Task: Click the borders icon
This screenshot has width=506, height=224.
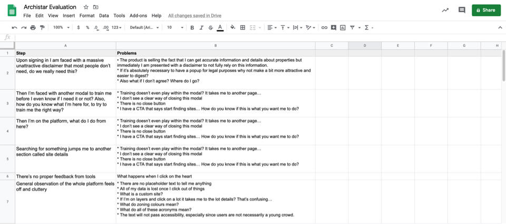Action: [242, 27]
